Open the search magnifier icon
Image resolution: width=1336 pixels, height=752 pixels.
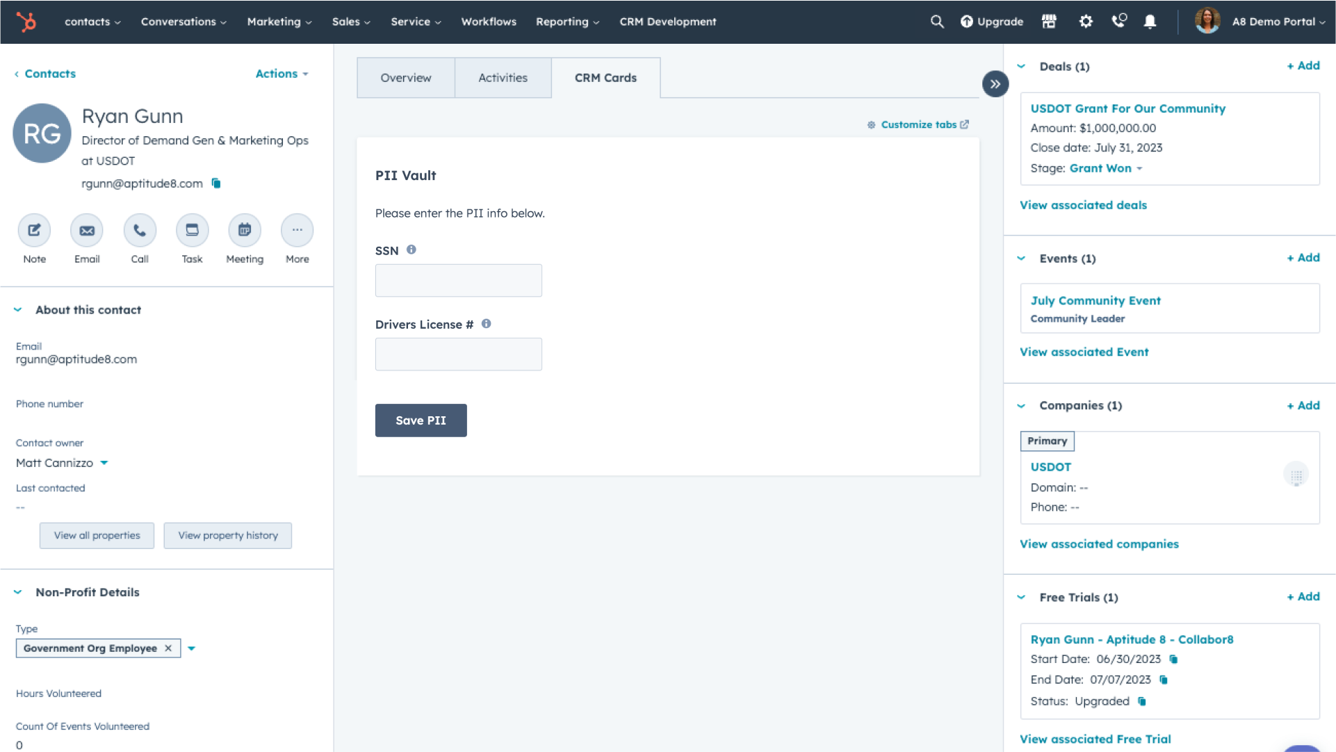tap(937, 22)
